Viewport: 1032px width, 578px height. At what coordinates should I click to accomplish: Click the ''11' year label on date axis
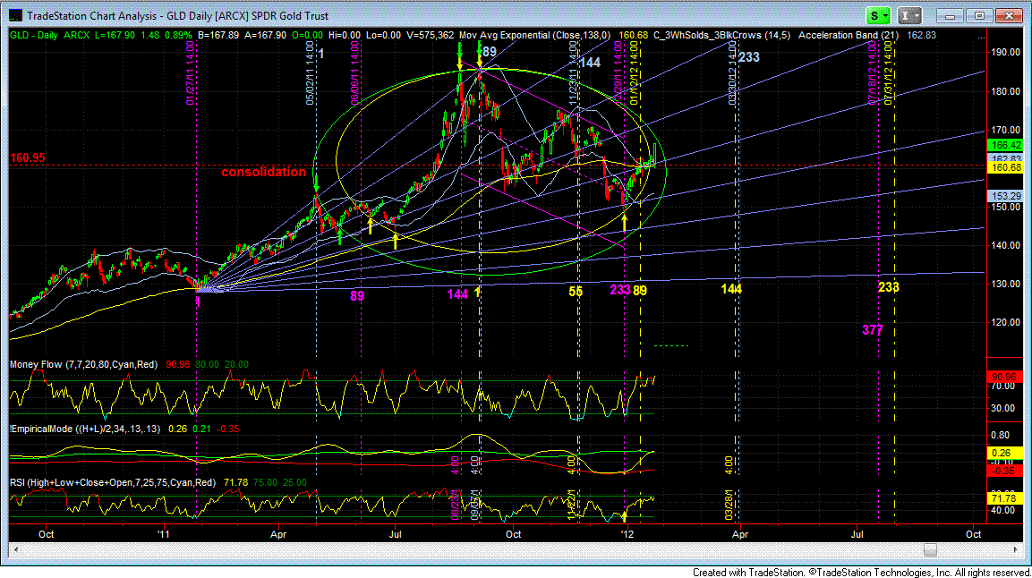tap(163, 534)
